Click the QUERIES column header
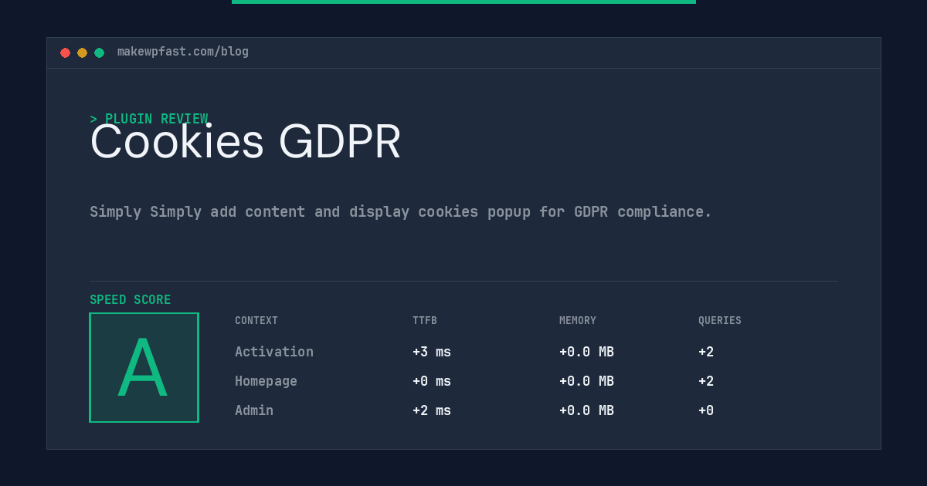This screenshot has width=927, height=486. (720, 321)
